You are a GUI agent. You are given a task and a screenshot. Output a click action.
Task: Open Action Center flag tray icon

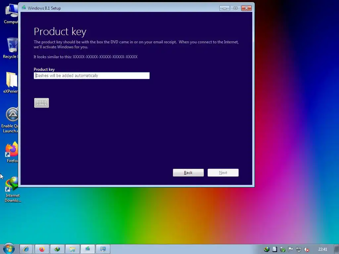(x=291, y=249)
